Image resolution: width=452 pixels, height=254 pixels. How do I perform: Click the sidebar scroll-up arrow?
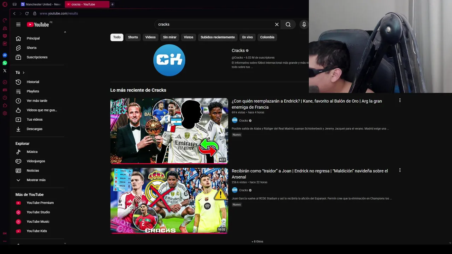point(65,32)
